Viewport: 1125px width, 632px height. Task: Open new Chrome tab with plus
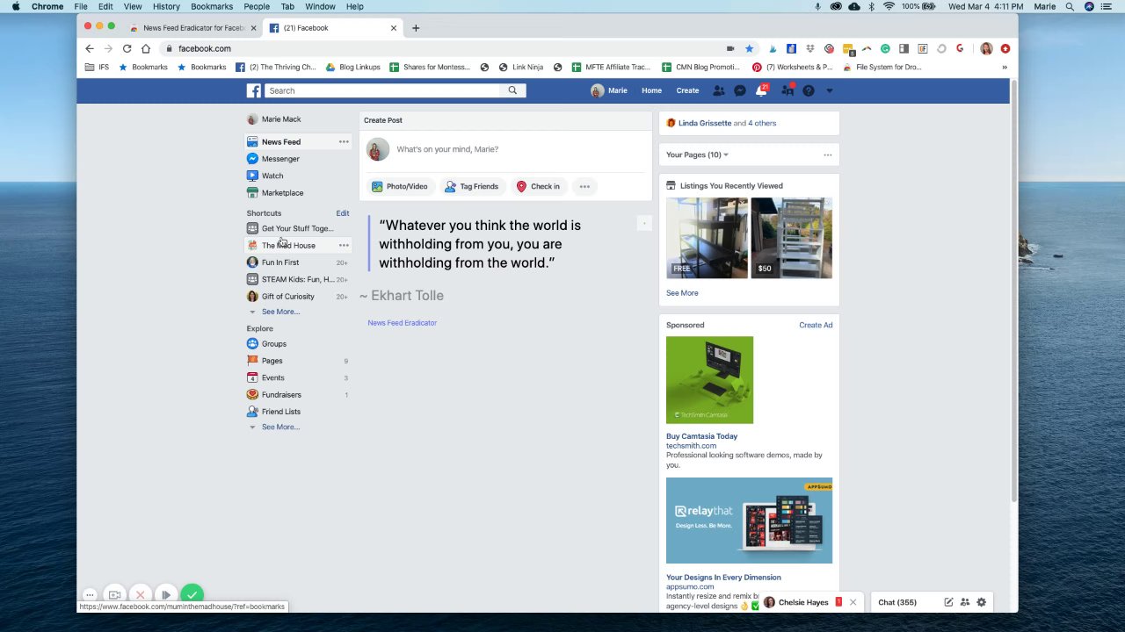pos(416,28)
